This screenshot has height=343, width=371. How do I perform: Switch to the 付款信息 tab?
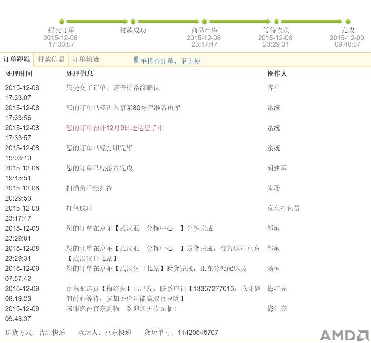coord(51,59)
